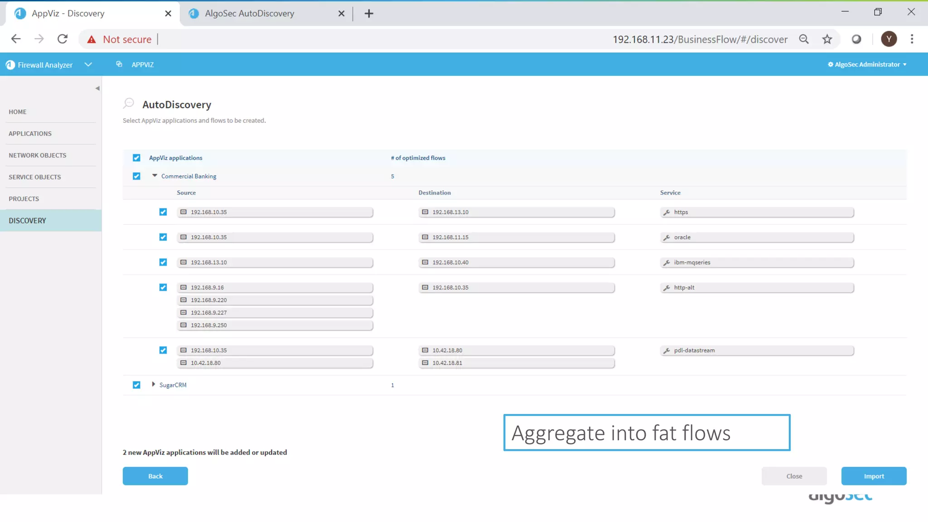Click the Import button
The image size is (928, 522).
(873, 476)
